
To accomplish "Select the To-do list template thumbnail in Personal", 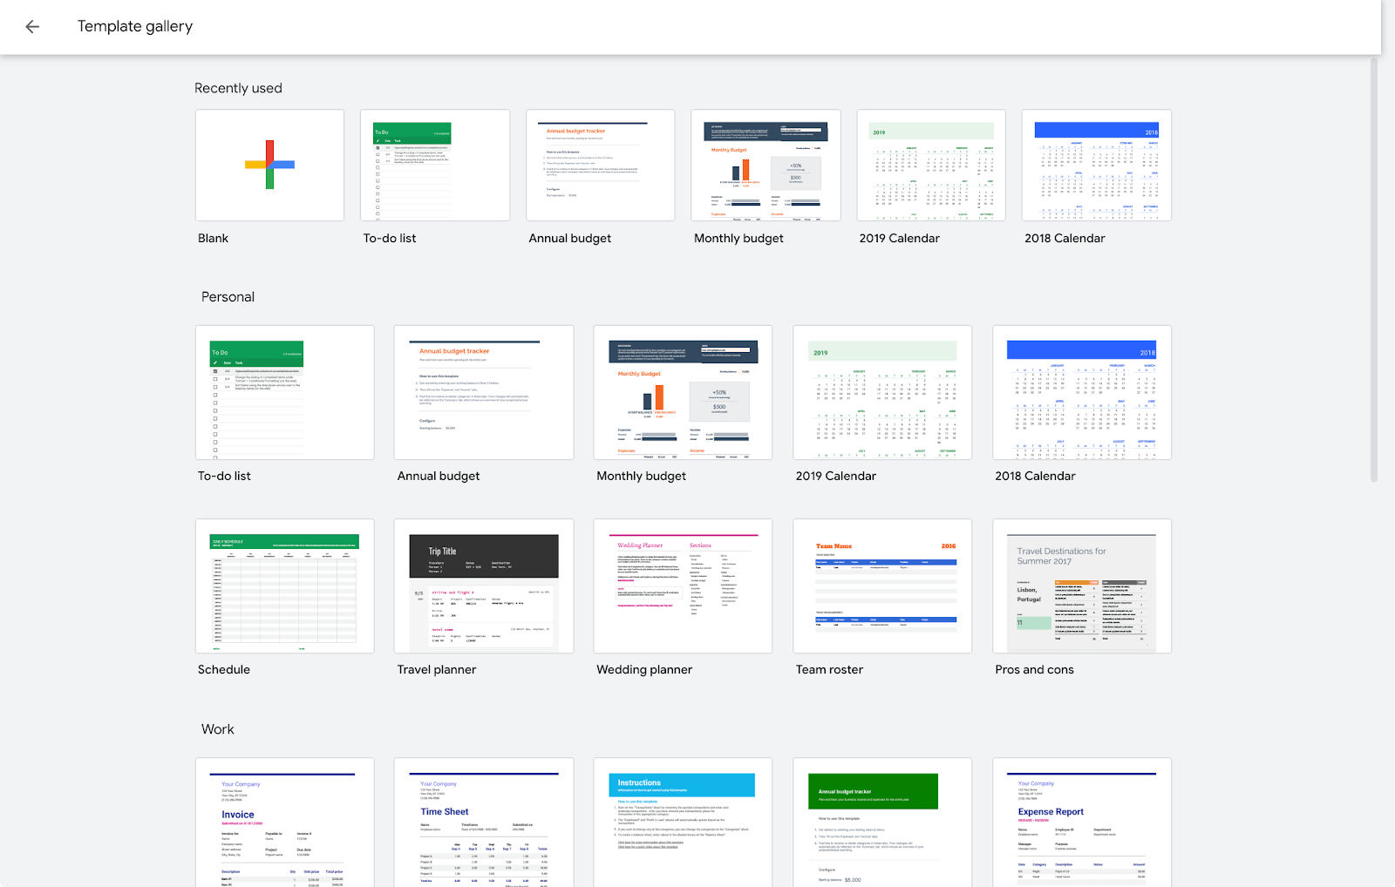I will [285, 392].
